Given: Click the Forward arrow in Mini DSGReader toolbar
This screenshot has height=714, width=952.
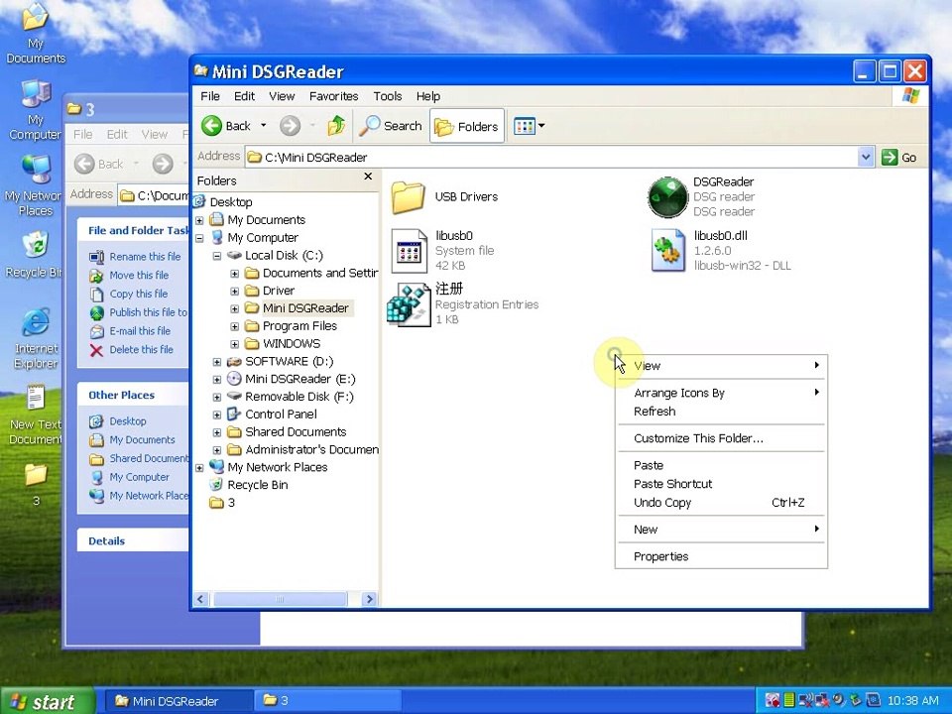Looking at the screenshot, I should (x=290, y=126).
